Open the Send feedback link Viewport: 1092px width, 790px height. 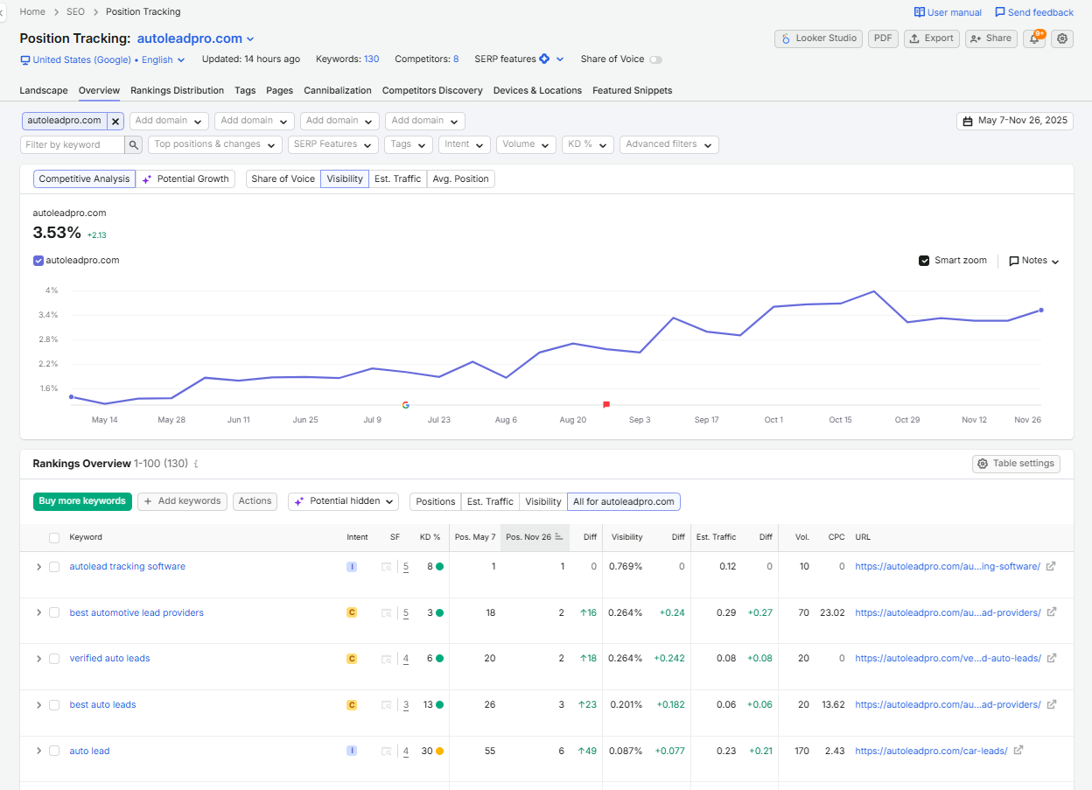point(1033,12)
